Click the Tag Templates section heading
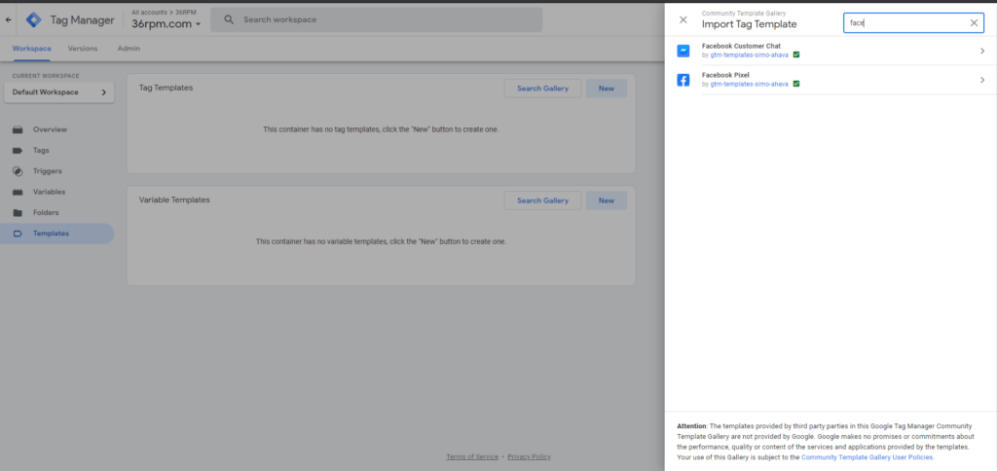 click(x=166, y=88)
